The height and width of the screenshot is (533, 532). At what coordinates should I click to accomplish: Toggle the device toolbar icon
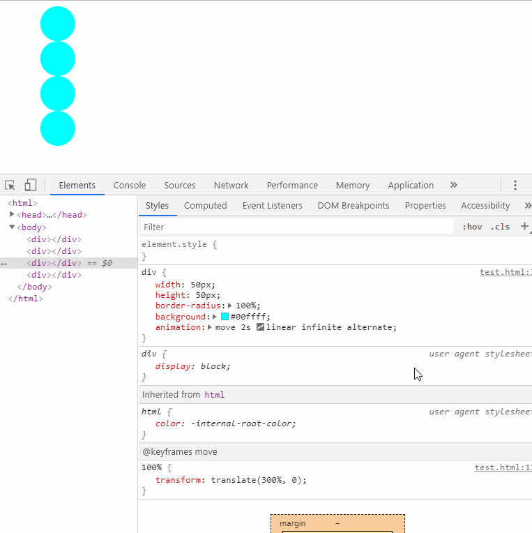(x=30, y=186)
